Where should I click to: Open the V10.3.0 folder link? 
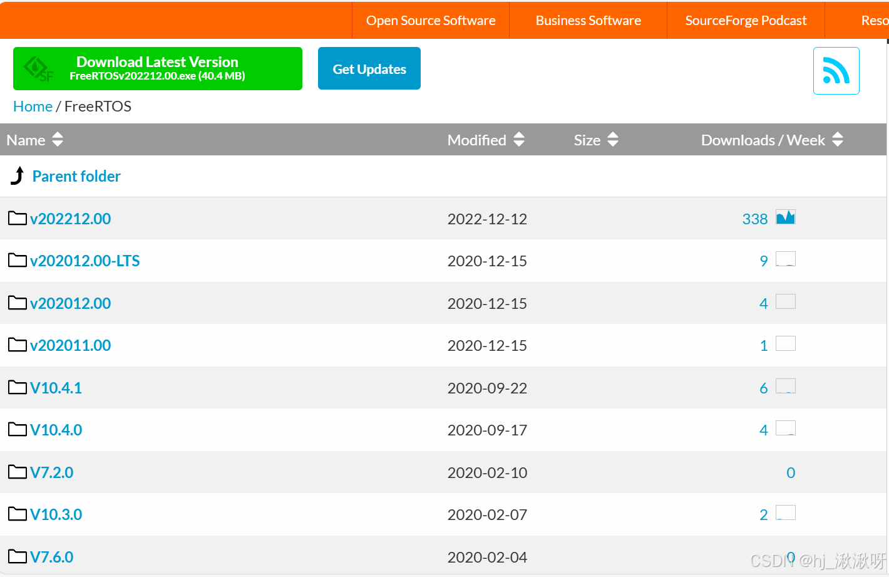click(x=56, y=514)
